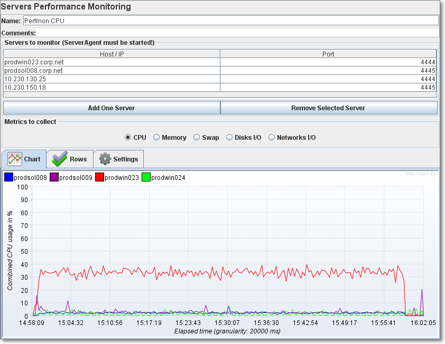The height and width of the screenshot is (344, 445).
Task: Enable the Networks I/O metric
Action: pos(272,137)
